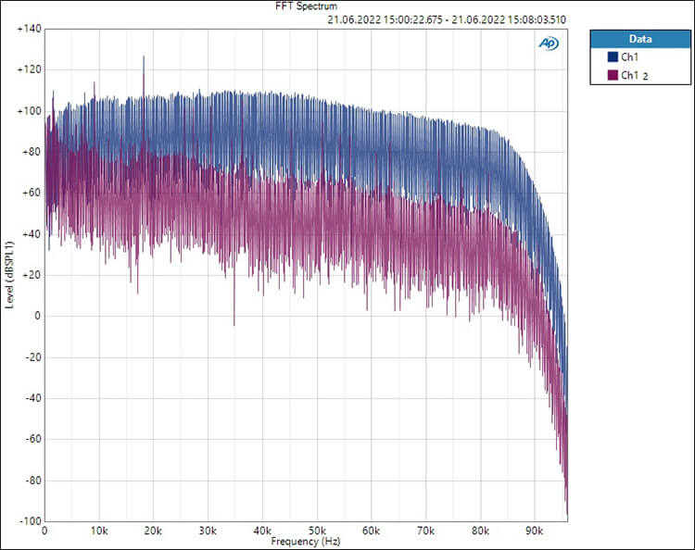Image resolution: width=695 pixels, height=550 pixels.
Task: Click the +100 label on level axis
Action: click(29, 111)
